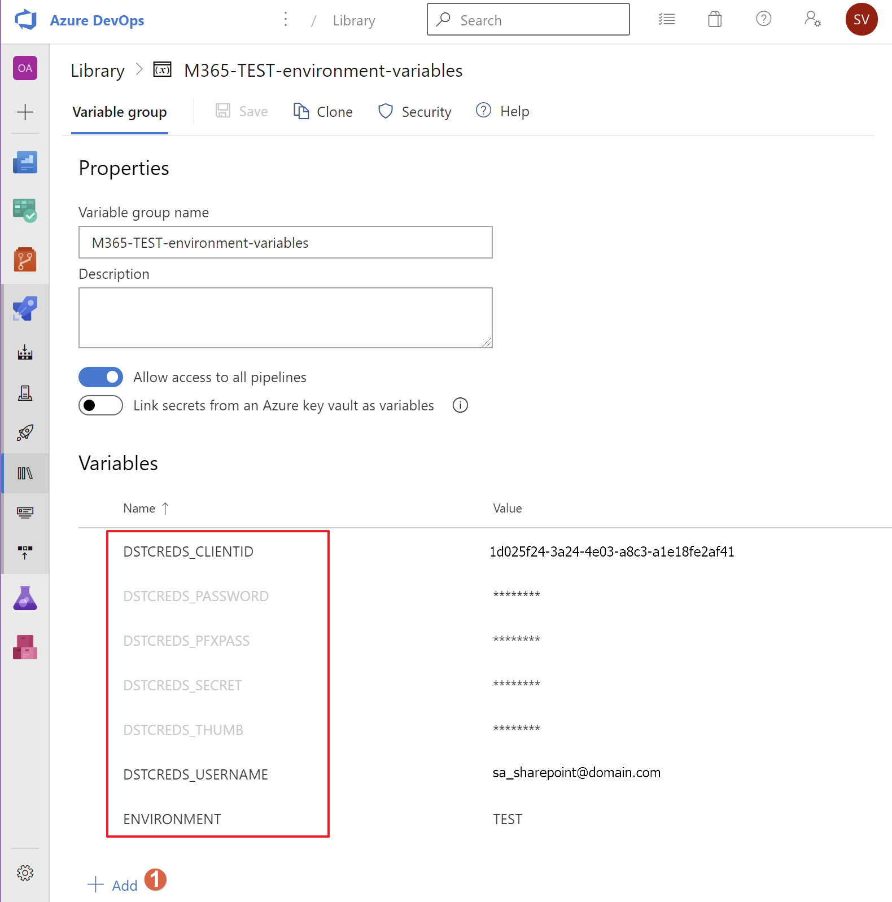Open the Overview sidebar icon
The image size is (892, 902).
point(25,163)
